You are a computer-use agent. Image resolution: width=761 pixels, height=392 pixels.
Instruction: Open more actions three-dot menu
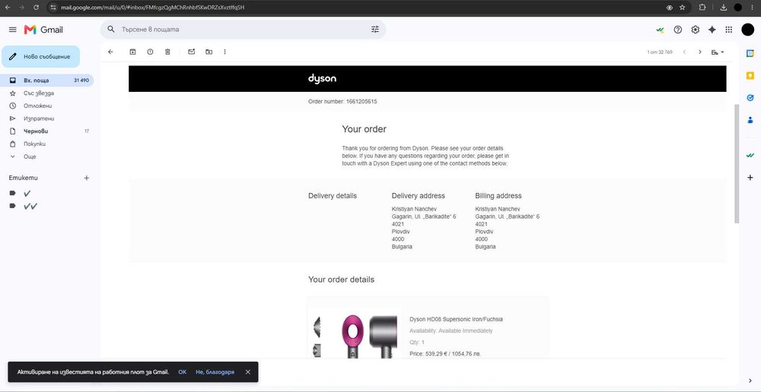(x=224, y=52)
